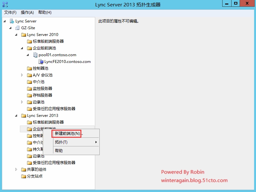Minimize the topology builder window
The width and height of the screenshot is (256, 192).
tap(227, 3)
